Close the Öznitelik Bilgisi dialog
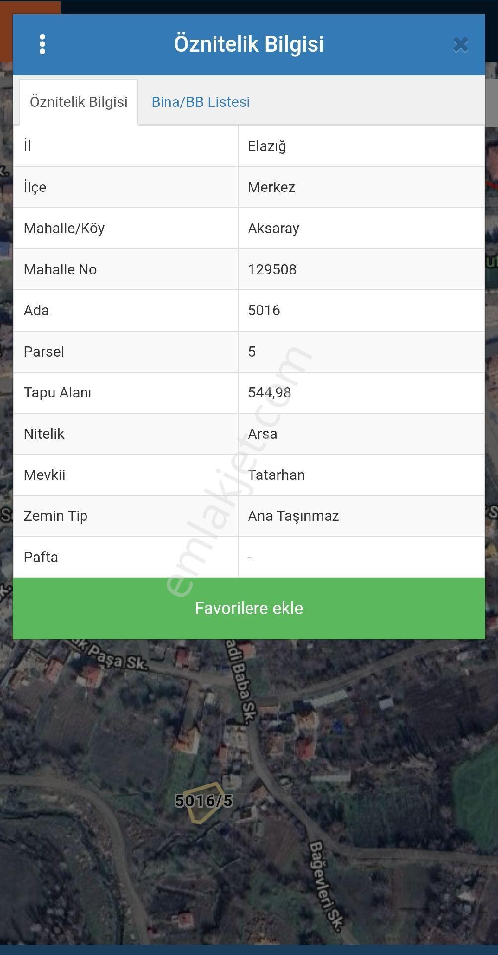Screen dimensions: 498x955 461,45
